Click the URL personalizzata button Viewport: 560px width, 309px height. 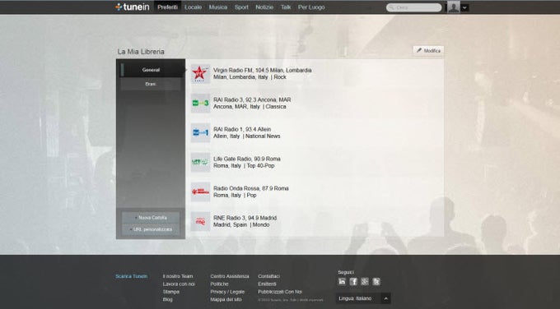151,229
